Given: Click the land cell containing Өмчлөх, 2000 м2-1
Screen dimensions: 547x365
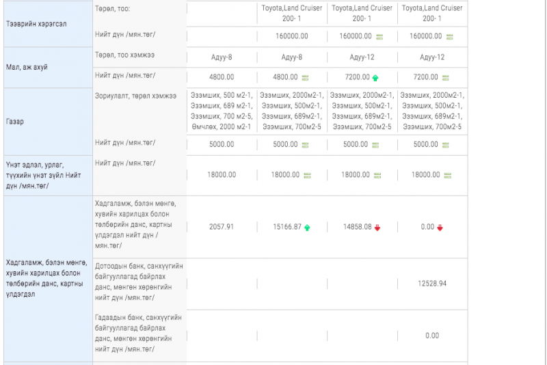Looking at the screenshot, I should pyautogui.click(x=222, y=111).
